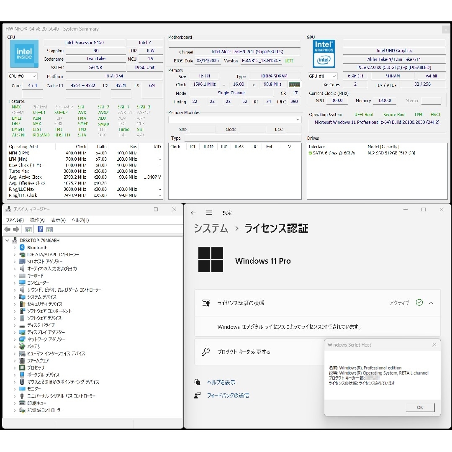This screenshot has width=452, height=452.
Task: Click the プロセッサ chip icon
Action: click(22, 367)
